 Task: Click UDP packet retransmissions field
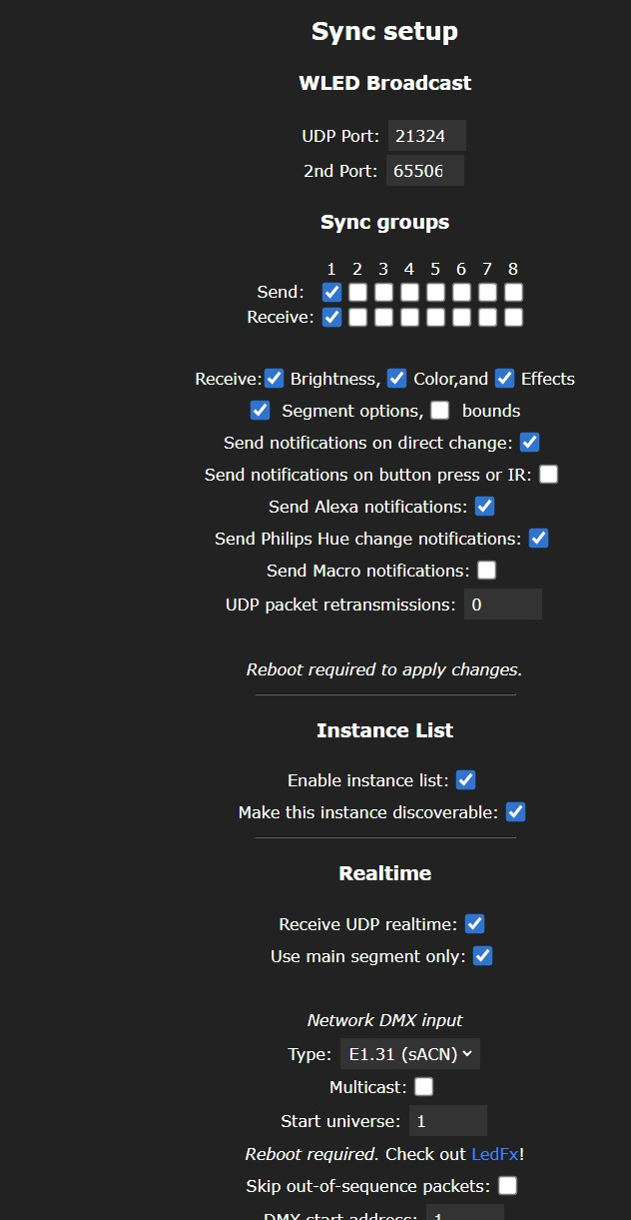click(x=502, y=604)
